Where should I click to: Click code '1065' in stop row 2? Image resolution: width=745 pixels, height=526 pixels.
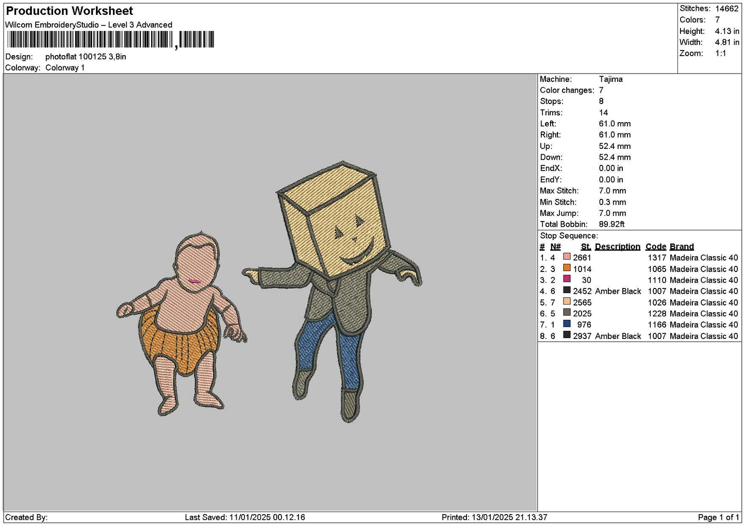(657, 269)
